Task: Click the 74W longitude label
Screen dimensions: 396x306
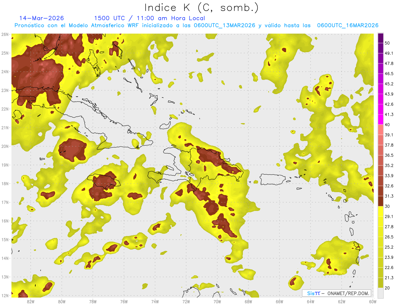Action: pyautogui.click(x=155, y=302)
